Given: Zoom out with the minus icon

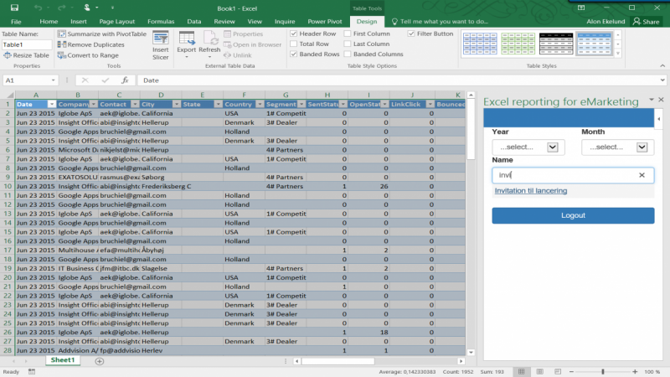Looking at the screenshot, I should pyautogui.click(x=571, y=371).
